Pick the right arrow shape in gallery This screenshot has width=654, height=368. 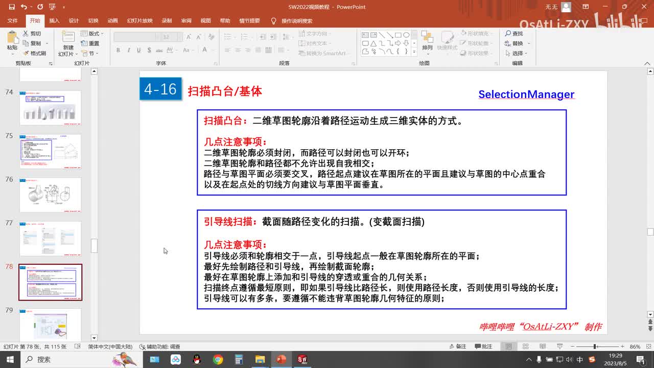click(x=398, y=43)
